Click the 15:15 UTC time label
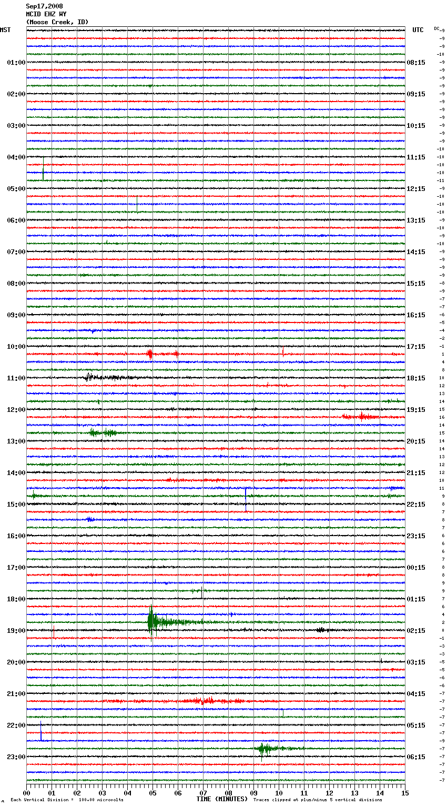The image size is (447, 807). pyautogui.click(x=416, y=284)
